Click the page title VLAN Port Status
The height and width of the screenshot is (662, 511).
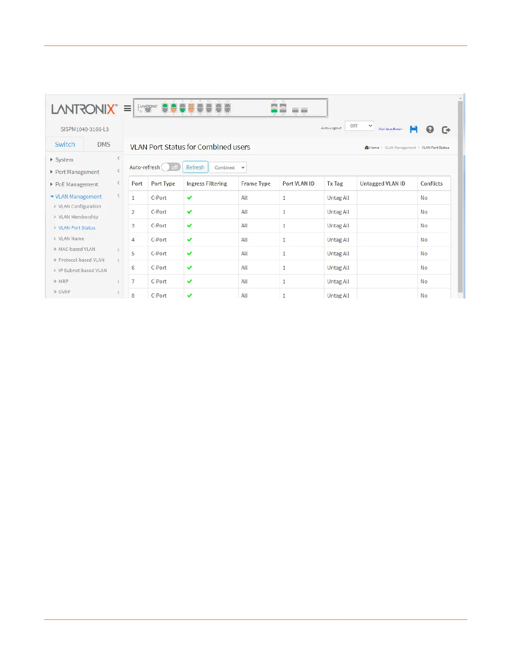[x=190, y=147]
